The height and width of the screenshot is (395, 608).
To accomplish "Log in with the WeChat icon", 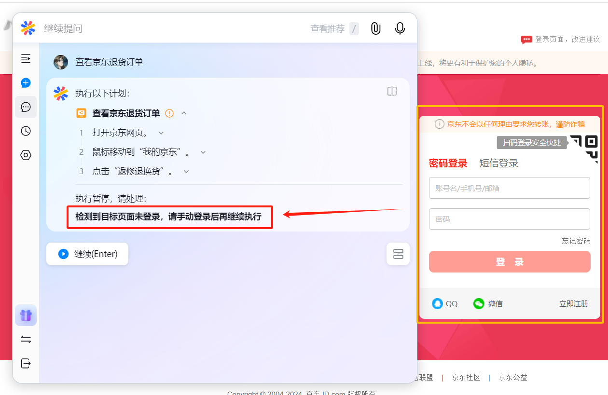I will (x=479, y=304).
